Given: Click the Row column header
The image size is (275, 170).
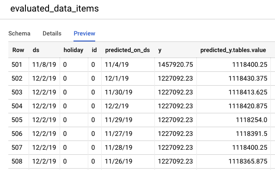Looking at the screenshot, I should tap(18, 50).
